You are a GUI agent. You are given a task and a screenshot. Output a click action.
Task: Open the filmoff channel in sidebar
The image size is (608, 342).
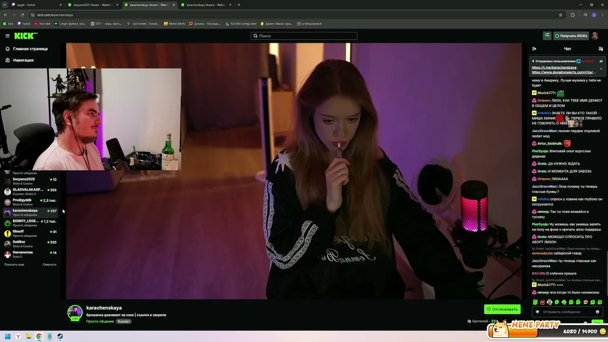(x=30, y=233)
